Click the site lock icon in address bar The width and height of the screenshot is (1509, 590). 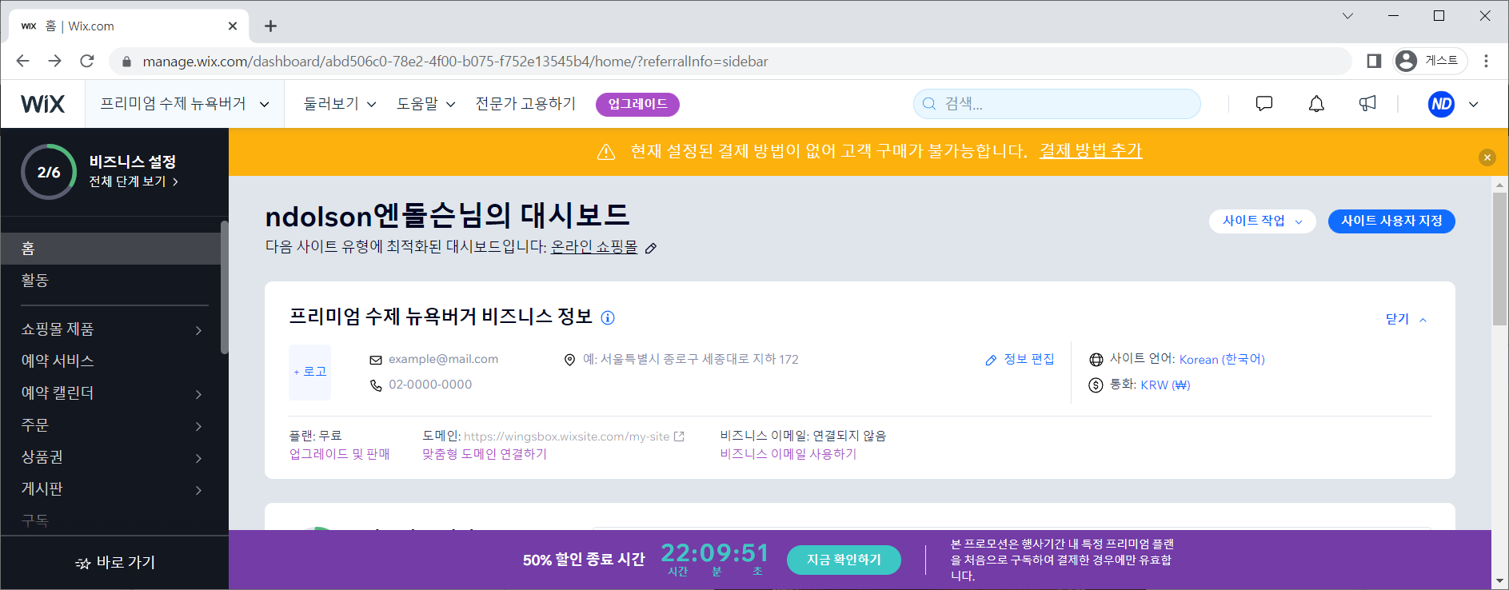tap(126, 62)
